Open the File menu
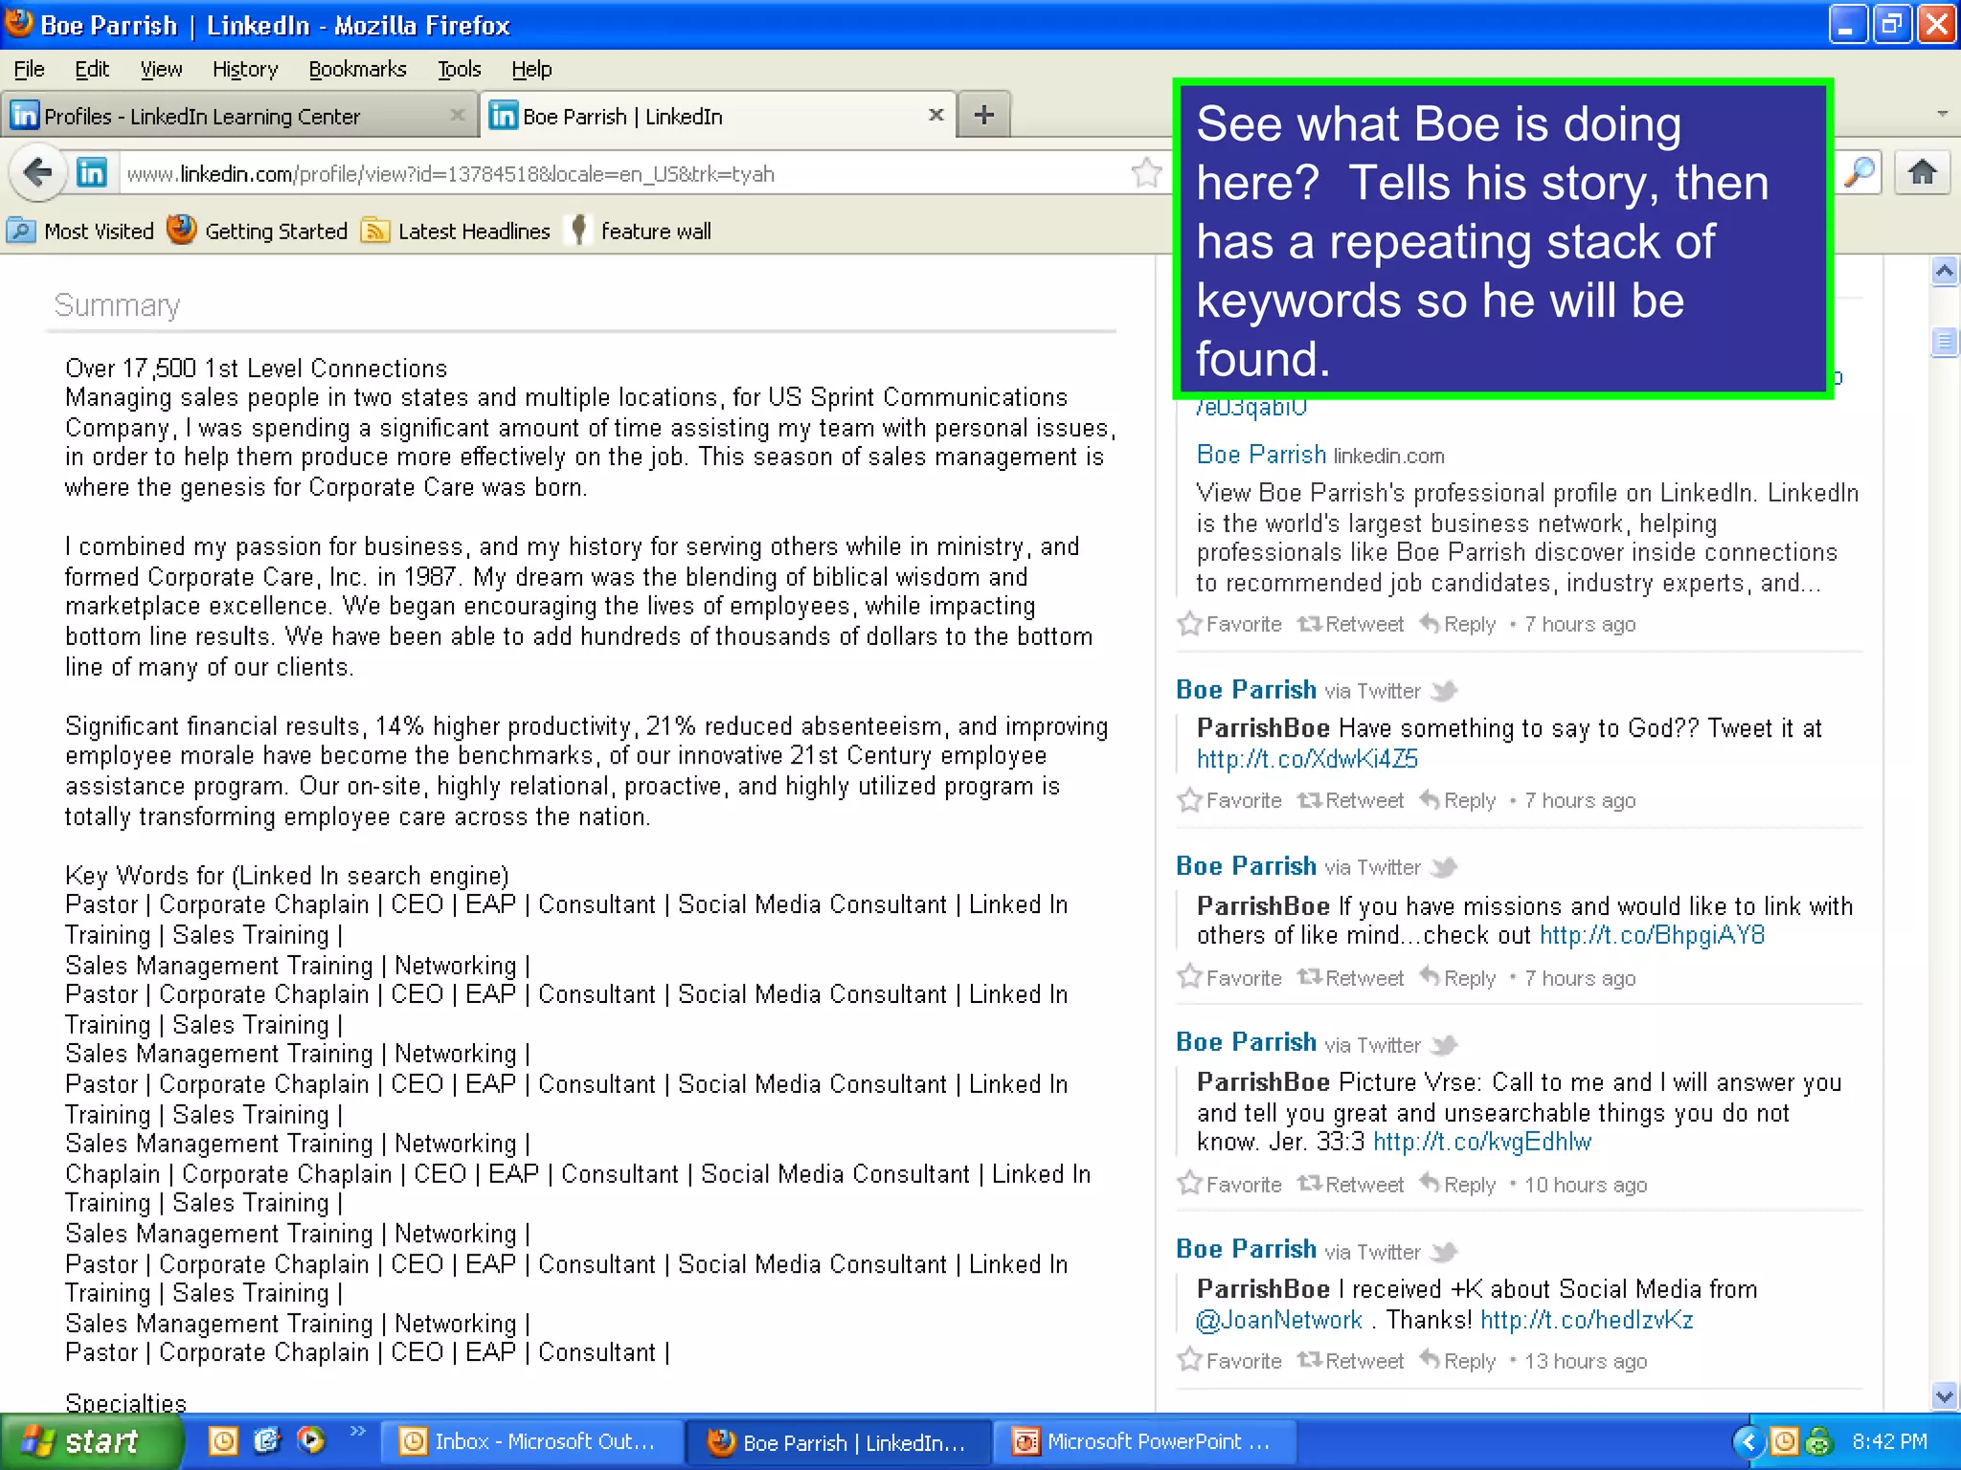 [29, 69]
